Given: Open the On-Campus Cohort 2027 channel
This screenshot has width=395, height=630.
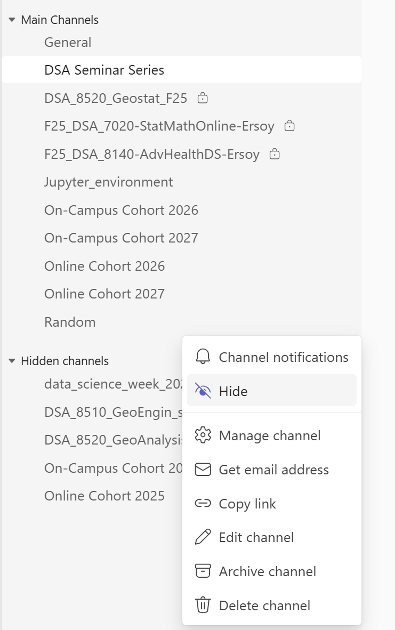Looking at the screenshot, I should coord(122,238).
